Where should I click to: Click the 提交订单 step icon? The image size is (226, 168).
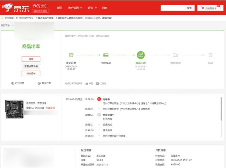click(x=71, y=55)
